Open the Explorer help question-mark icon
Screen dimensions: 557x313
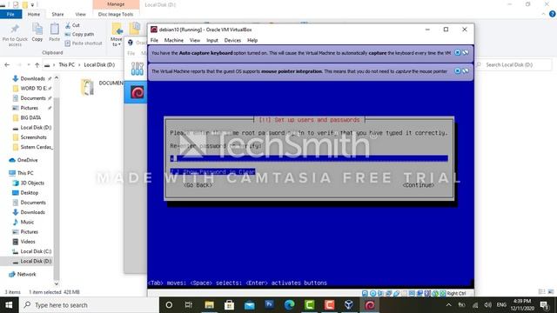click(x=552, y=14)
